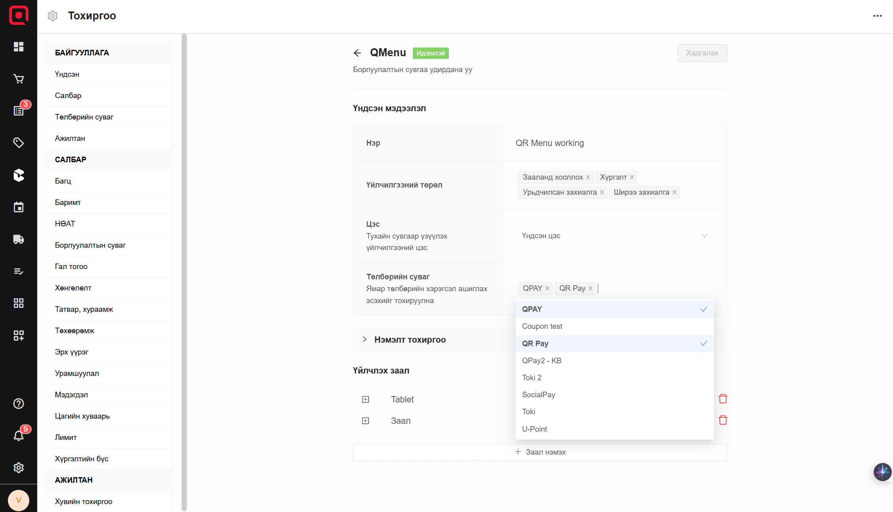Open the calendar icon in sidebar
The width and height of the screenshot is (893, 512).
(x=19, y=207)
